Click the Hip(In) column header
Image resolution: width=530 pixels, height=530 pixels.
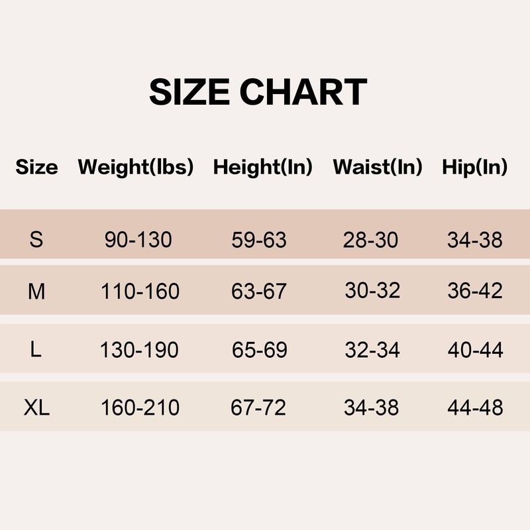[x=475, y=168]
